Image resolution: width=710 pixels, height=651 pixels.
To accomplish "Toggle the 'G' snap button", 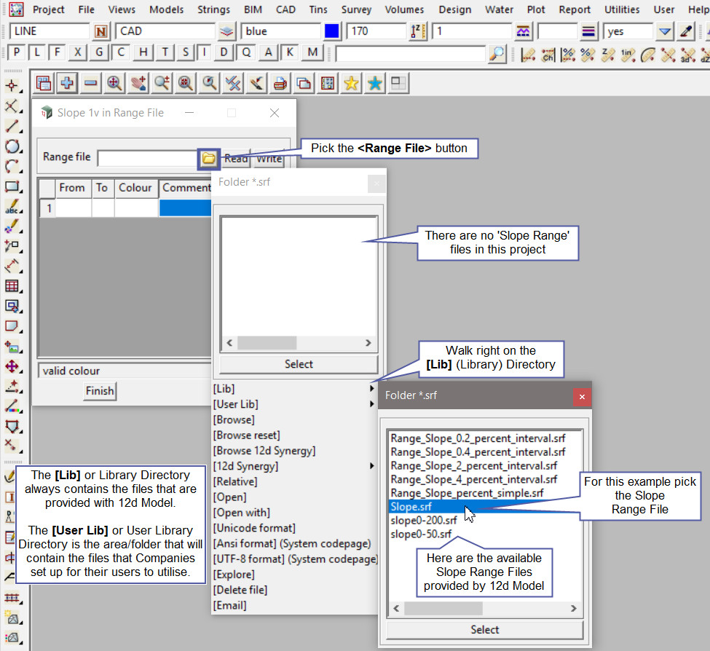I will [x=100, y=53].
